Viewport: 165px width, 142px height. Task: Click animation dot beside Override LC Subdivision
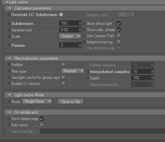(x=9, y=15)
